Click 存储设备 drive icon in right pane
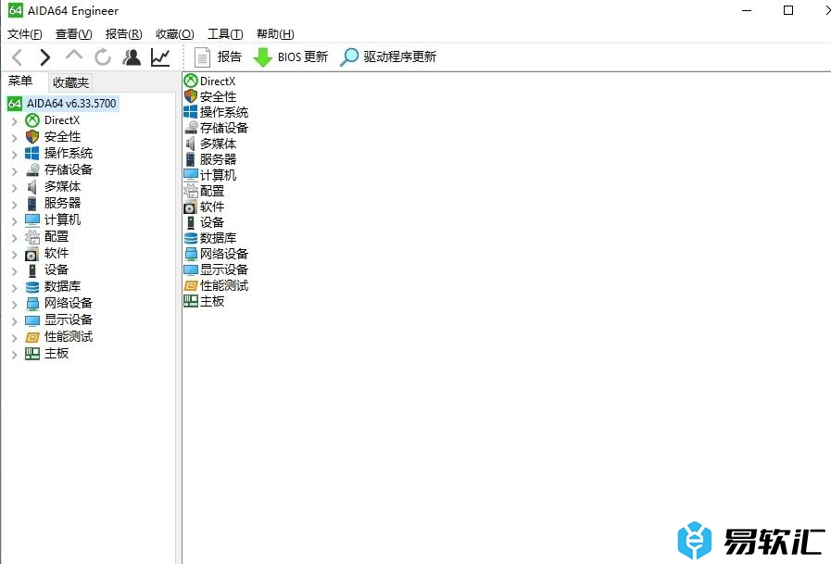 (x=191, y=128)
